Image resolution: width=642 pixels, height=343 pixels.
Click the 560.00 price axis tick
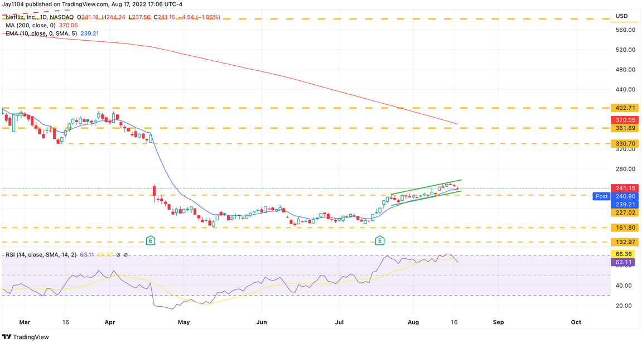point(625,30)
